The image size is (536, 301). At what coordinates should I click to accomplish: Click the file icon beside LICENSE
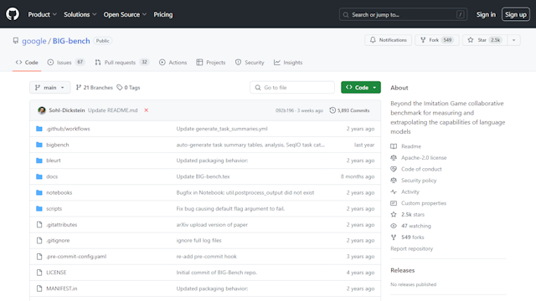pyautogui.click(x=39, y=273)
